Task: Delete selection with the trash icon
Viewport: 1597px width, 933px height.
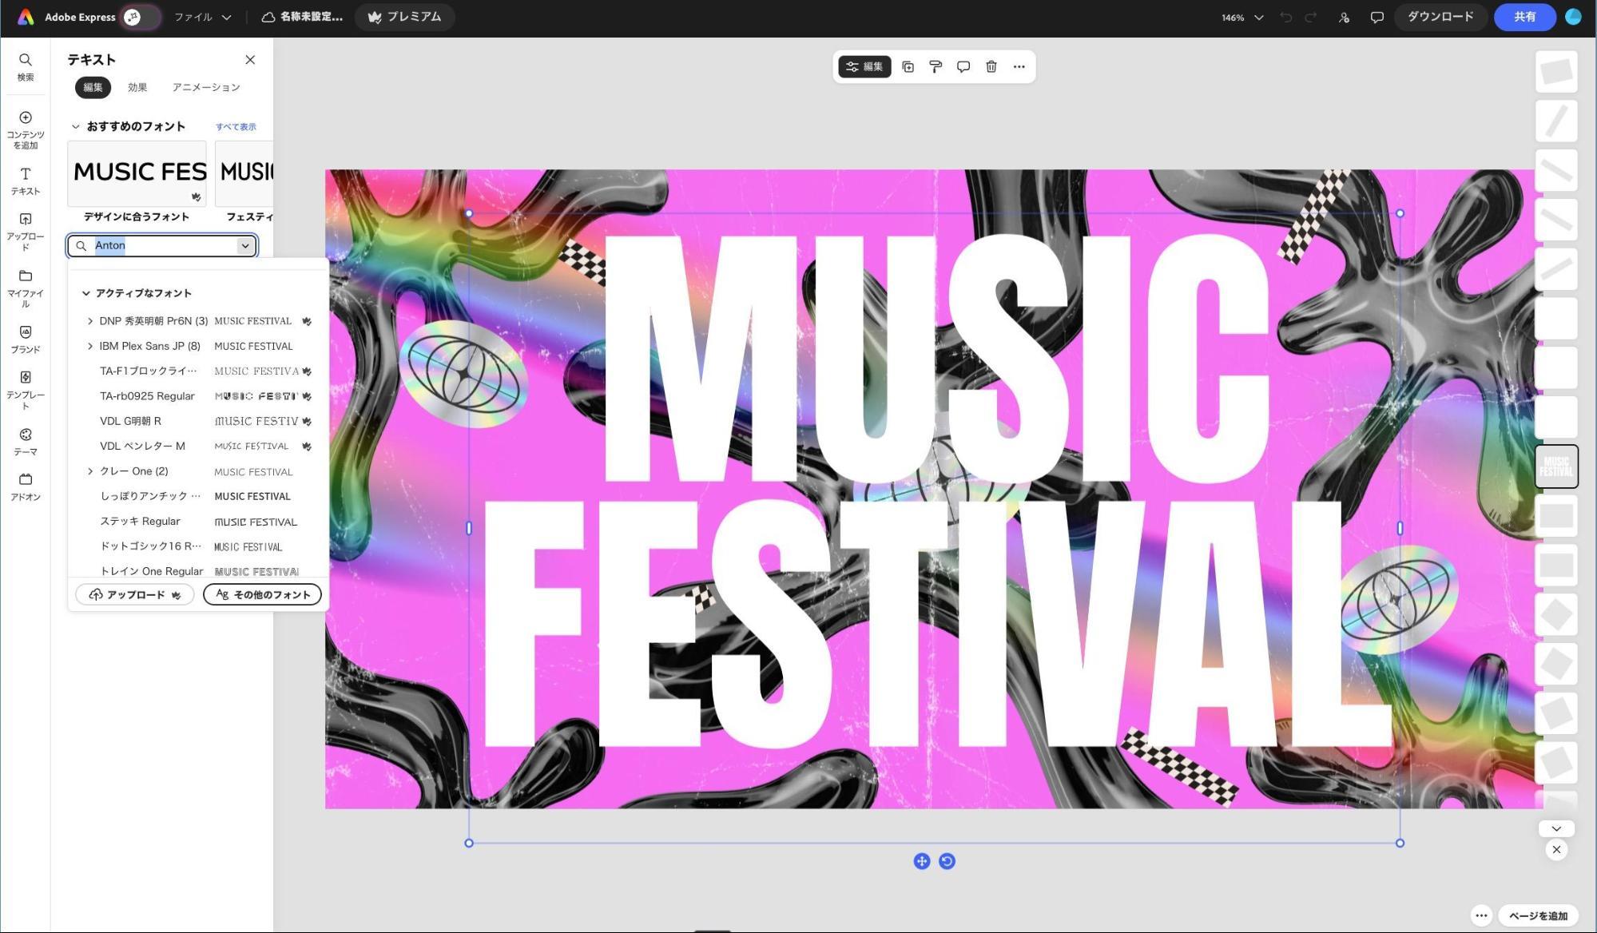Action: click(991, 67)
